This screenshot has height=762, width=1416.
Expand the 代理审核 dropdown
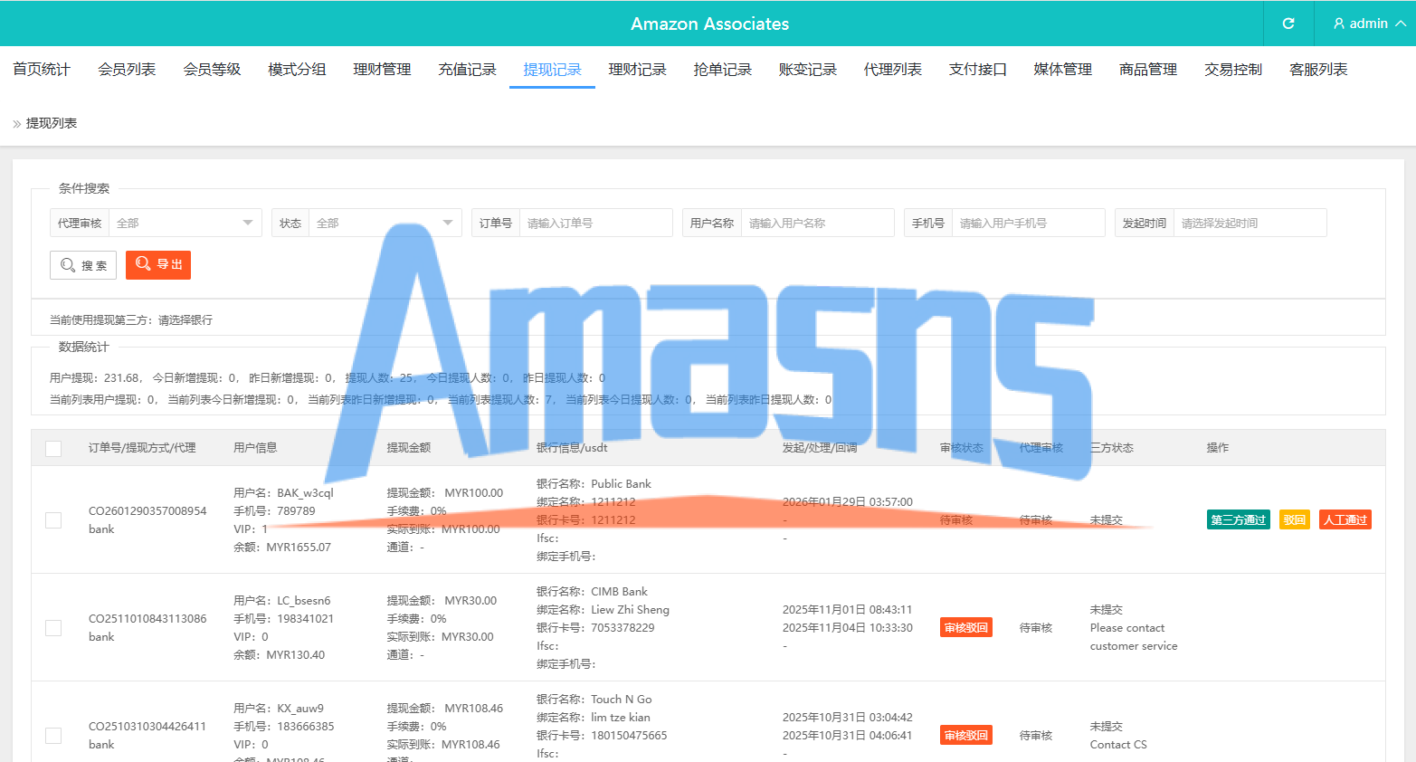pyautogui.click(x=185, y=223)
